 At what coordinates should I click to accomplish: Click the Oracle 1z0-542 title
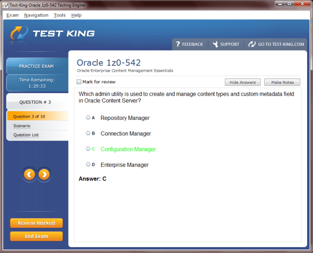pyautogui.click(x=109, y=63)
